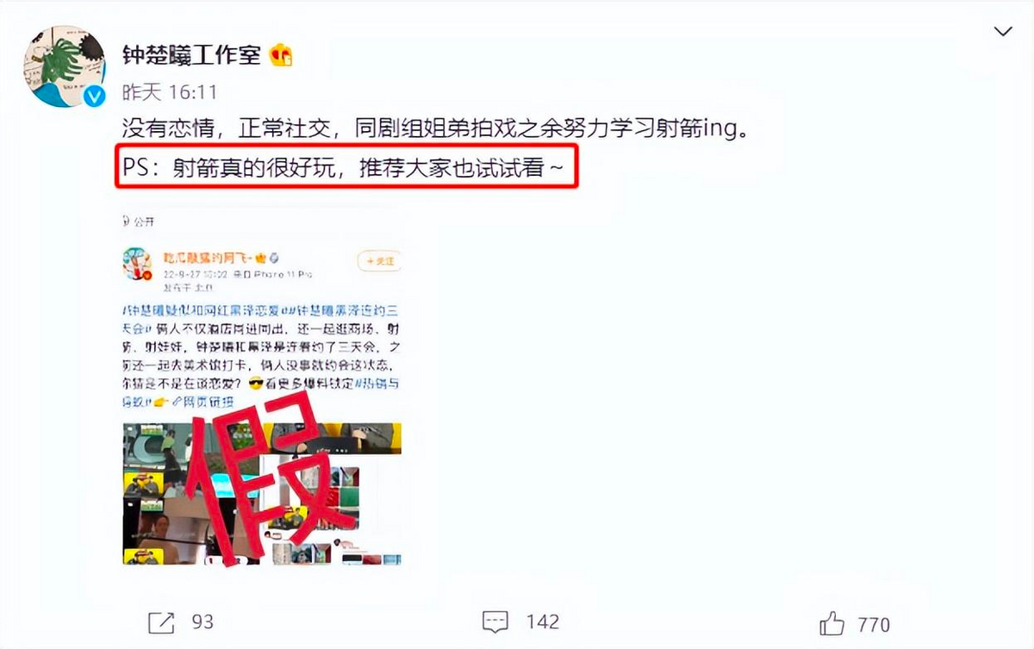This screenshot has width=1034, height=649.
Task: Click the 网页链接 link in embedded post
Action: (x=205, y=404)
